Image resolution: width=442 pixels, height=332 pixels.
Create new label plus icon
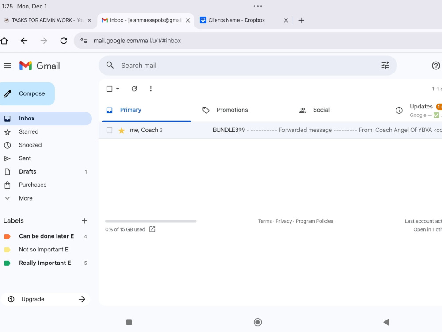coord(84,221)
